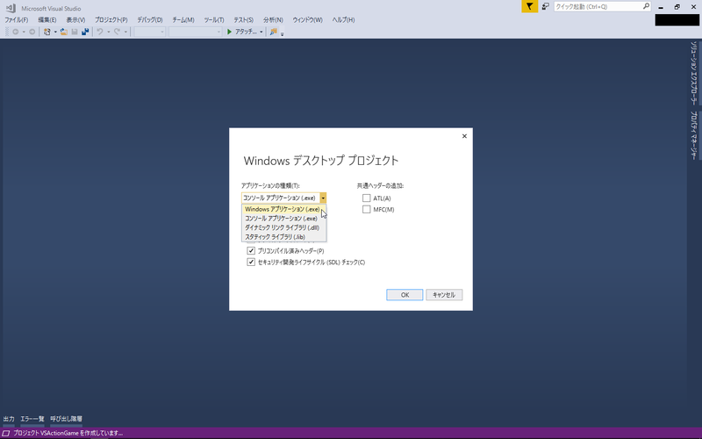The width and height of the screenshot is (702, 439).
Task: Expand the New Project dropdown arrow
Action: pos(55,32)
